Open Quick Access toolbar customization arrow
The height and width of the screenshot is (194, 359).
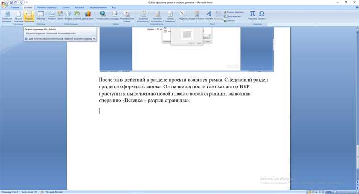(x=27, y=2)
